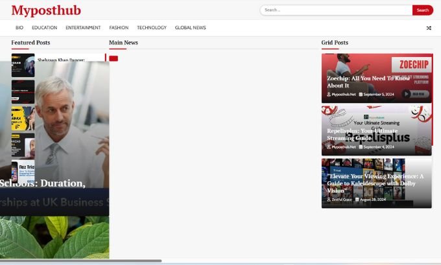
Task: Open the EDUCATION menu item
Action: point(45,28)
